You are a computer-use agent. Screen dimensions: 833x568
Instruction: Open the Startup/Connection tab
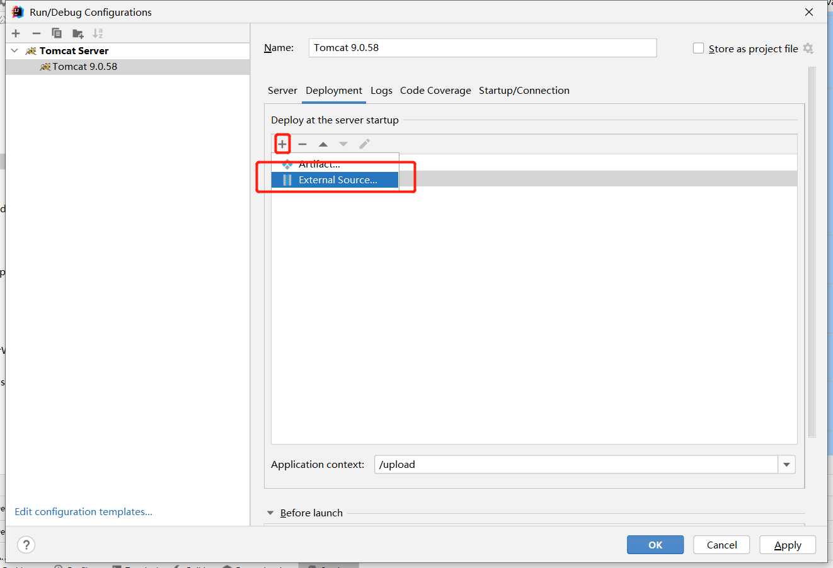pos(524,91)
